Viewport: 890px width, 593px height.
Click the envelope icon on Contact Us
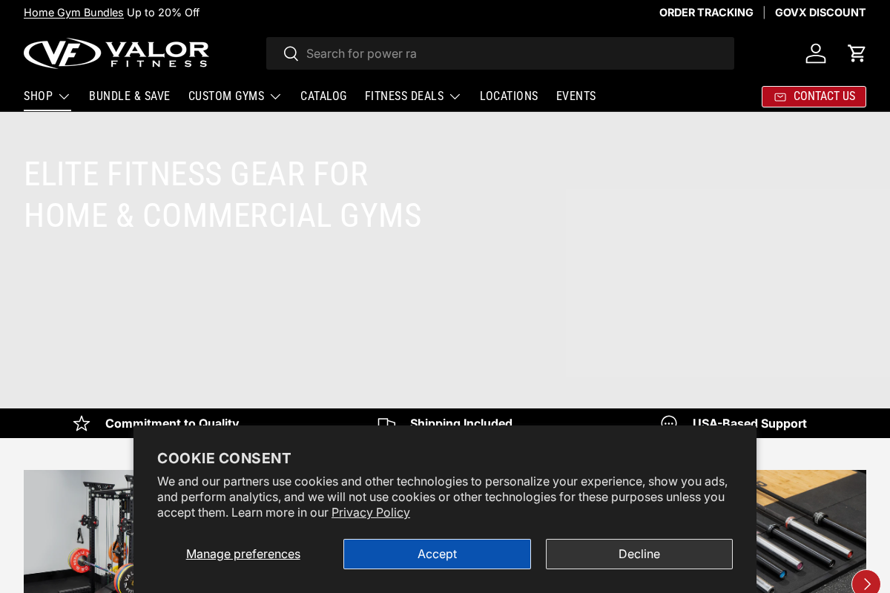coord(779,97)
